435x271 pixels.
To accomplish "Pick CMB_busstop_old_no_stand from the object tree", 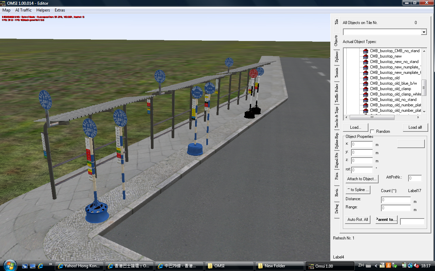I will tap(393, 100).
